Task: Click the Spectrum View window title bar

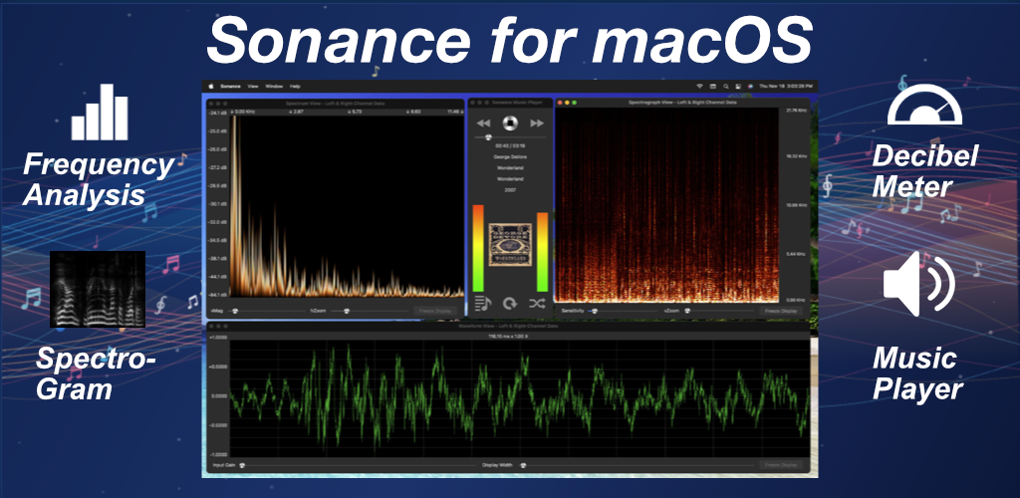Action: tap(336, 103)
